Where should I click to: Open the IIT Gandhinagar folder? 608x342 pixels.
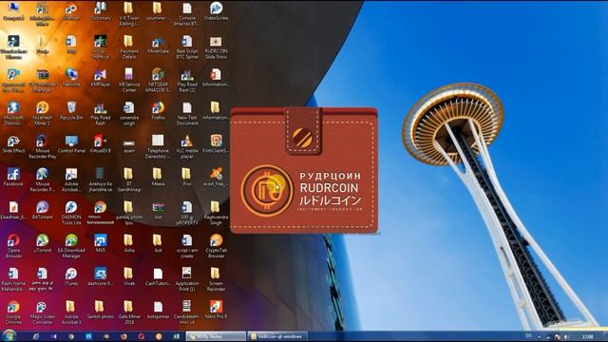click(129, 180)
